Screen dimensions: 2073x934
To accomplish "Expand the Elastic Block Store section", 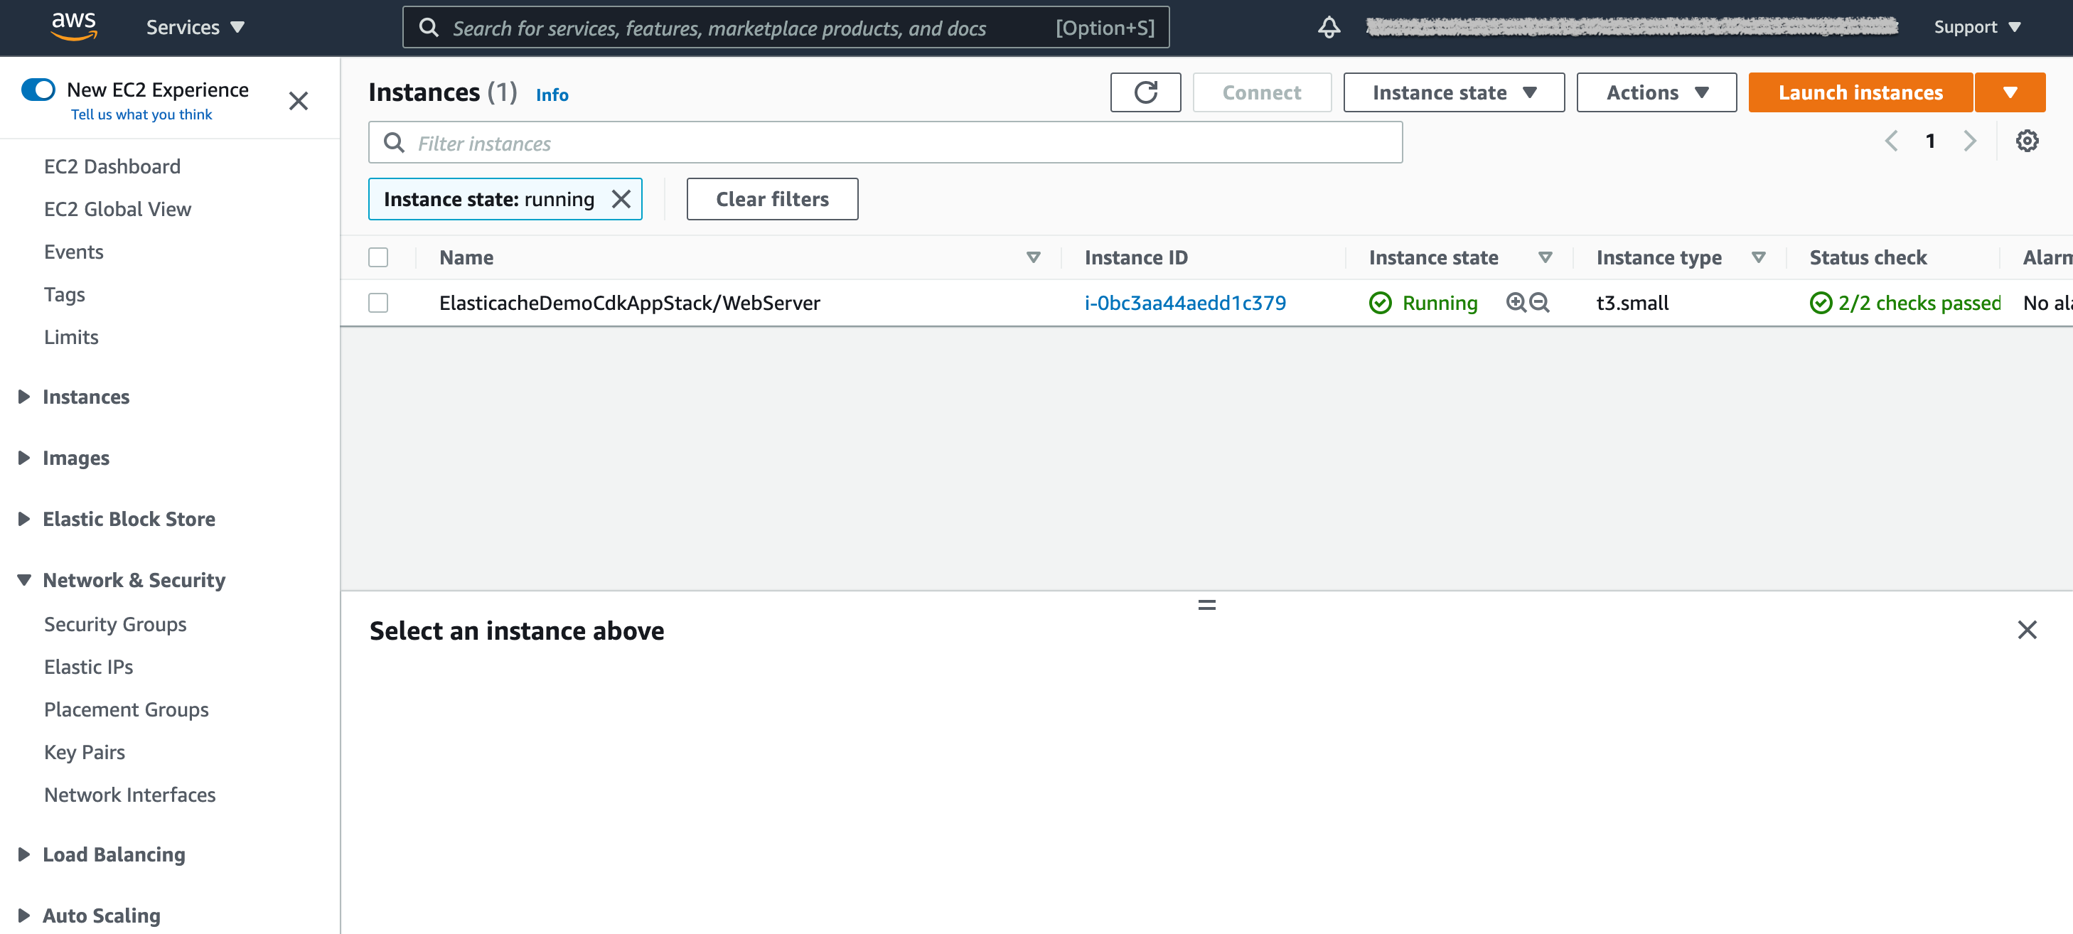I will tap(128, 519).
